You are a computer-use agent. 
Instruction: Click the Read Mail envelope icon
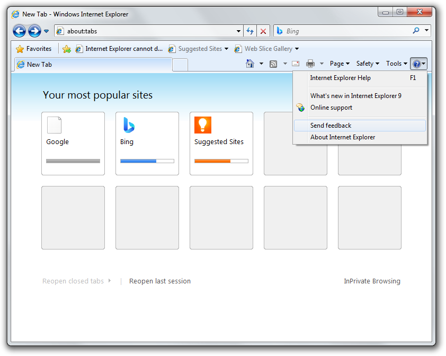coord(296,64)
